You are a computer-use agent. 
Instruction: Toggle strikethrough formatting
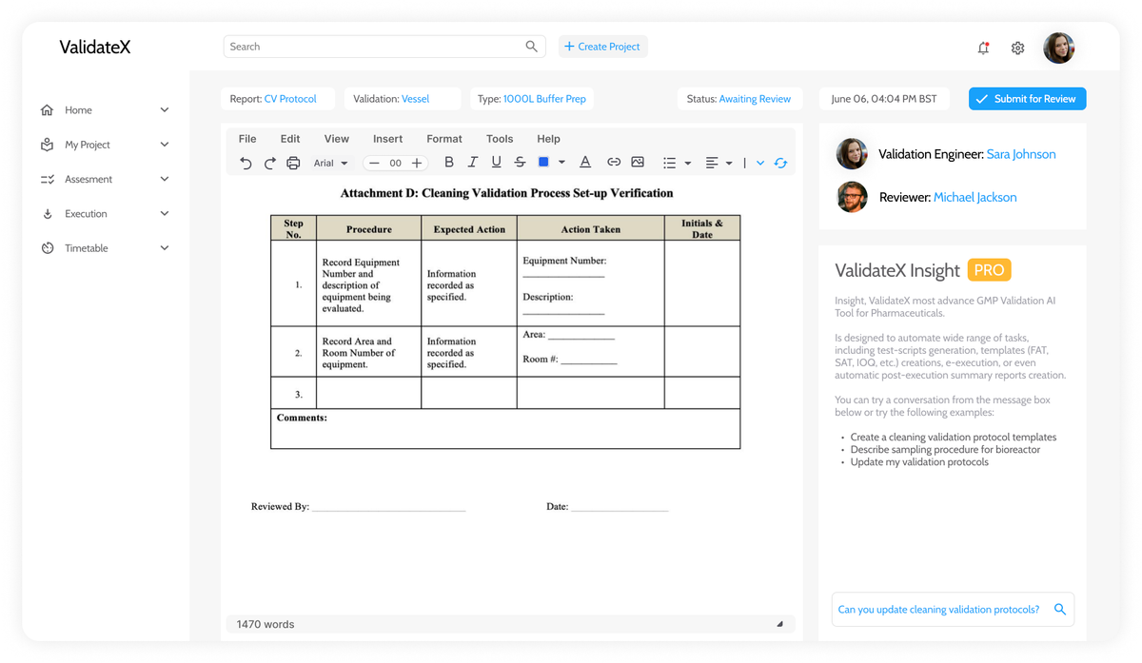[x=520, y=163]
